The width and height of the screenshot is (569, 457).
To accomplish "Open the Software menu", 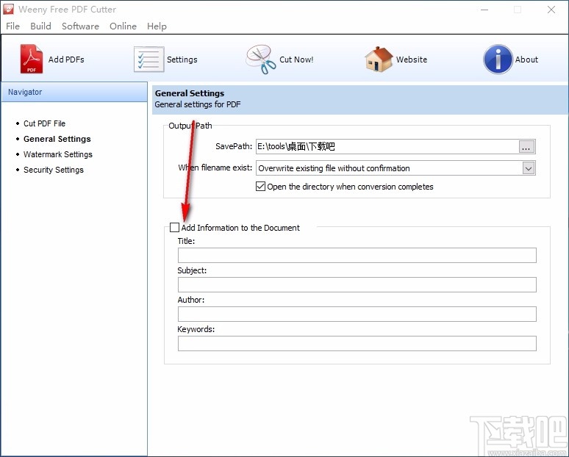I will coord(80,26).
